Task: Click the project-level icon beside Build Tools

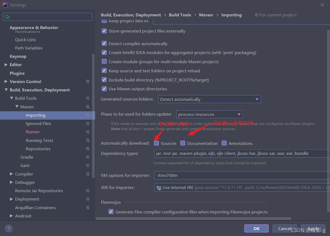Action: coord(88,98)
